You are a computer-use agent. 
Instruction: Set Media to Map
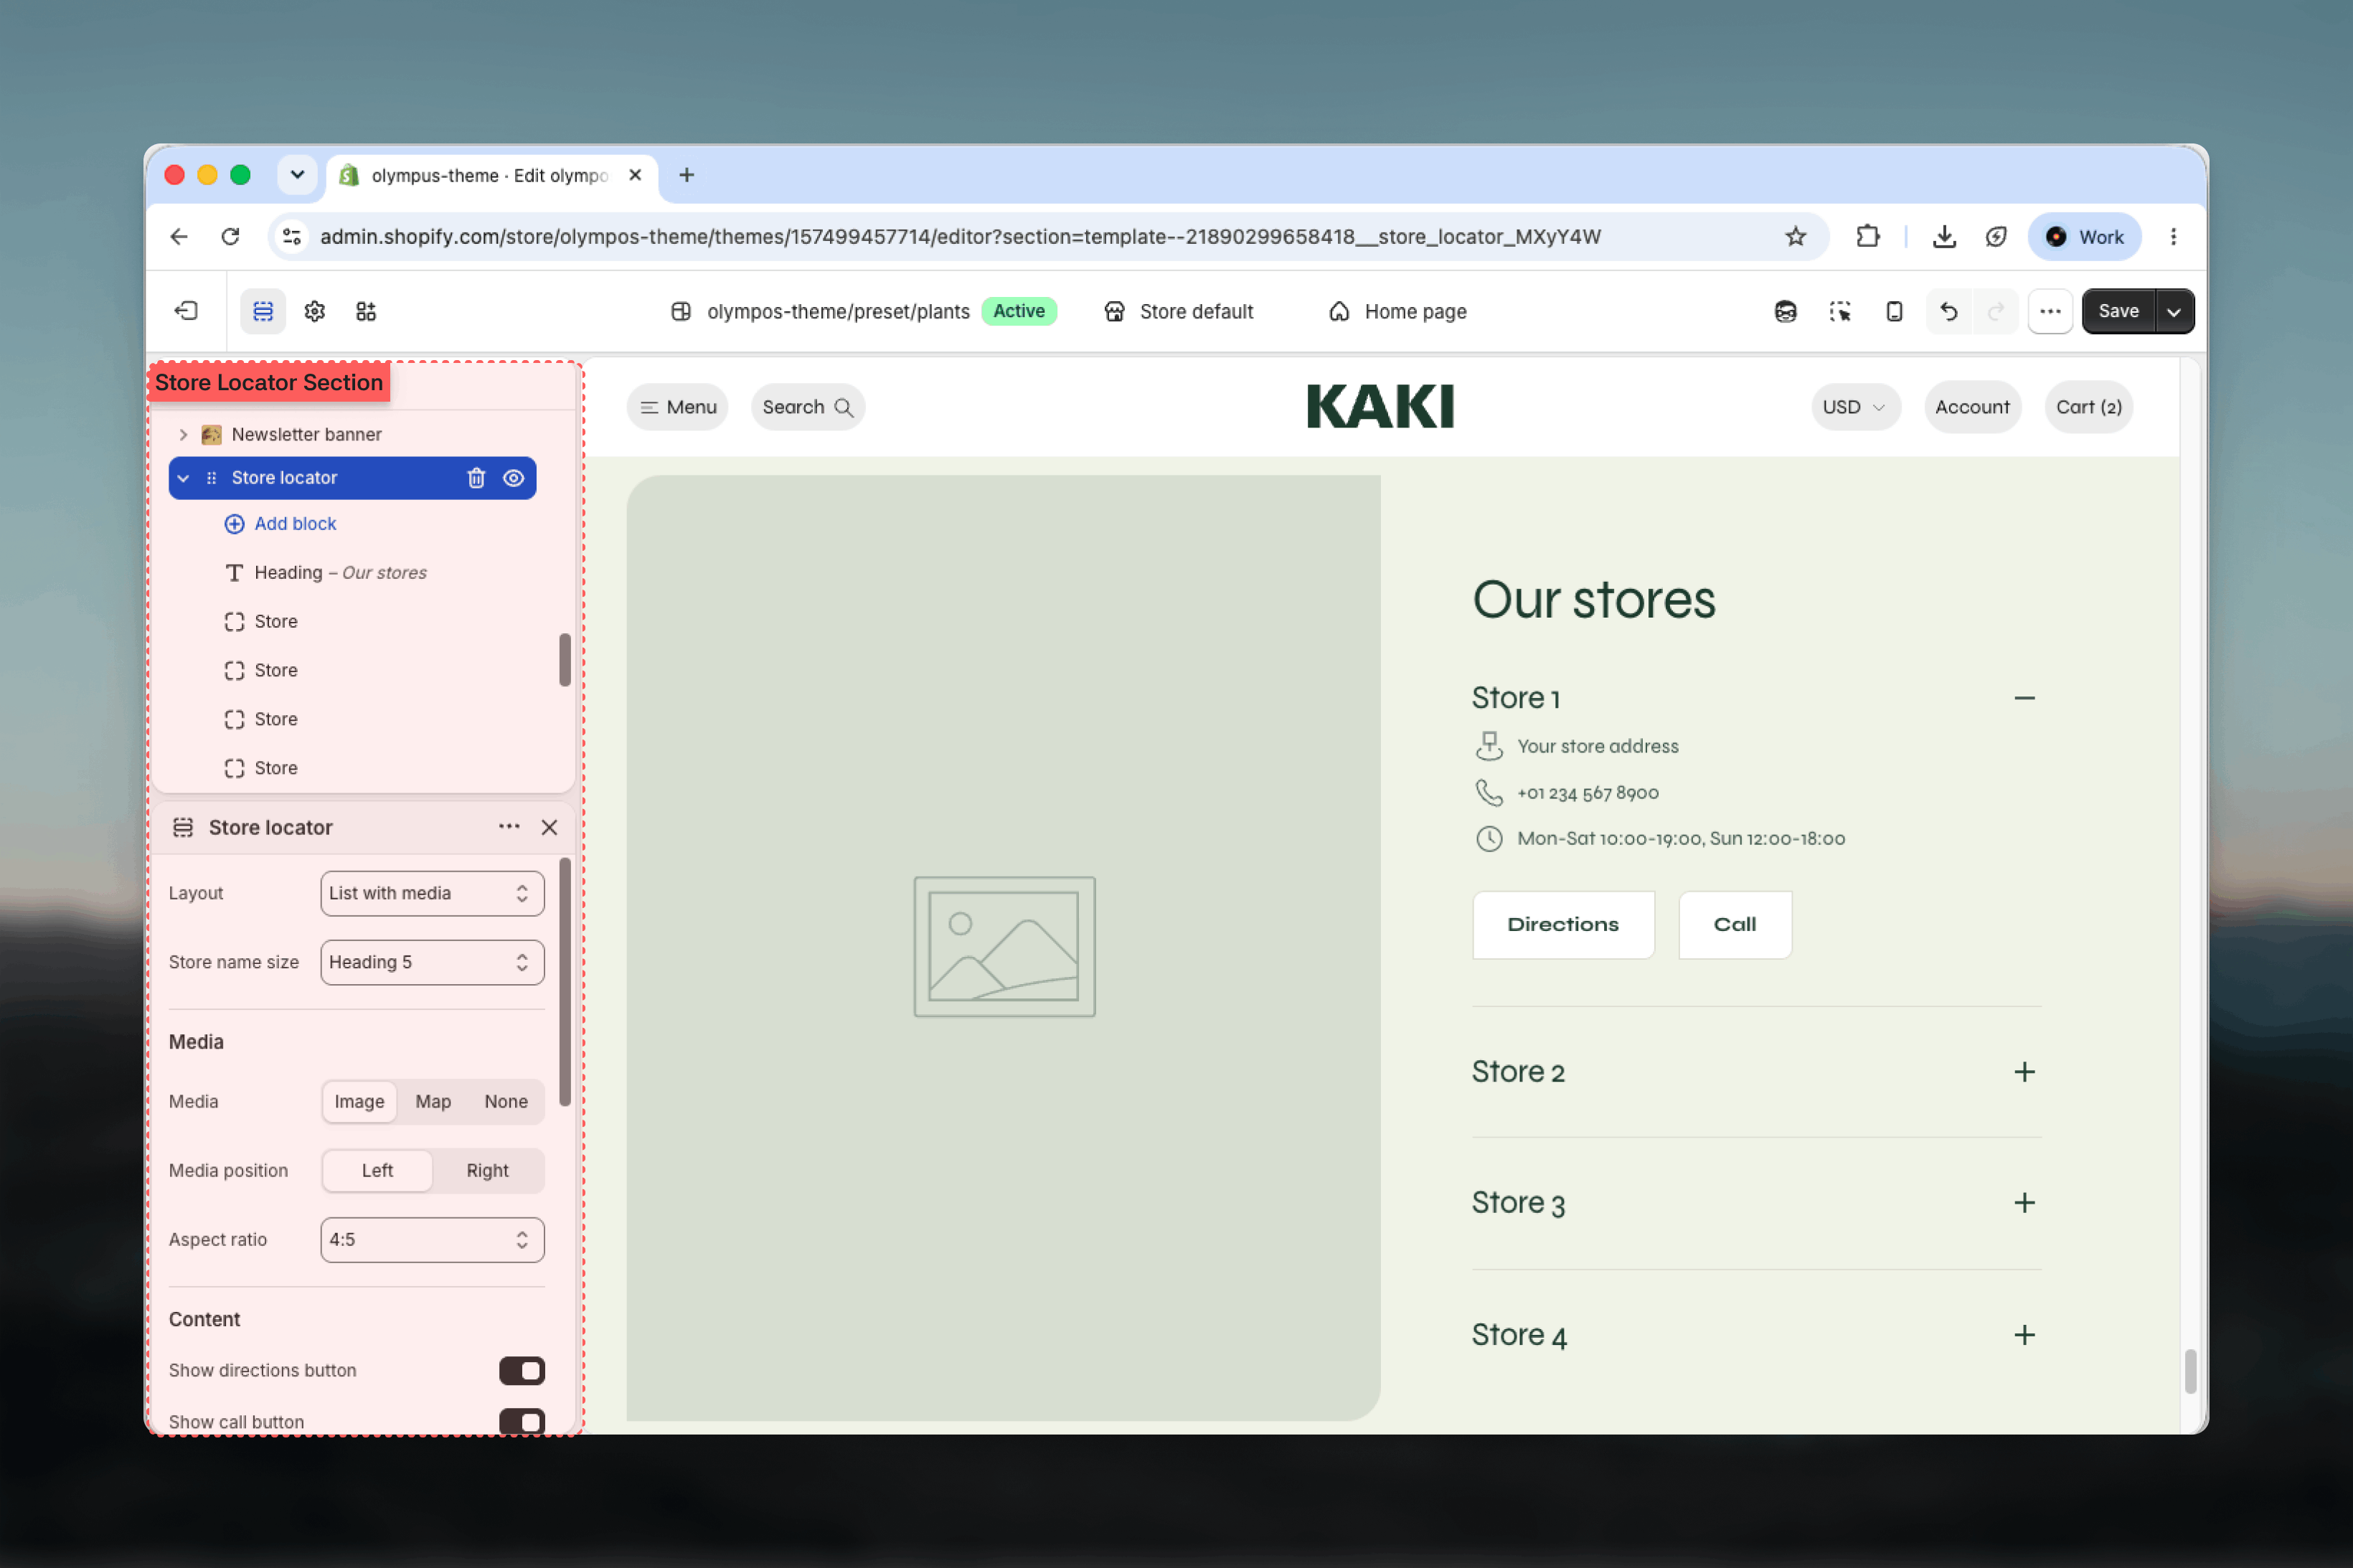point(433,1101)
